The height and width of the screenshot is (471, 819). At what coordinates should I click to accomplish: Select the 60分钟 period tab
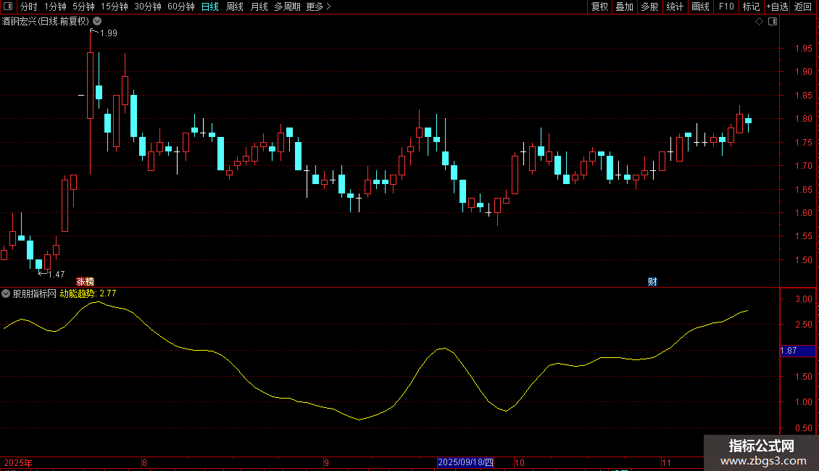pos(181,7)
